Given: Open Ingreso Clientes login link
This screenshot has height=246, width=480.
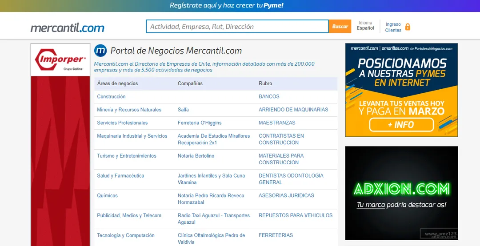Looking at the screenshot, I should 393,27.
